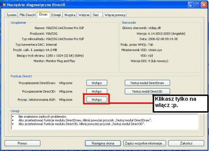Open the Dźwięk tab
Image resolution: width=209 pixels, height=151 pixels.
(56, 15)
